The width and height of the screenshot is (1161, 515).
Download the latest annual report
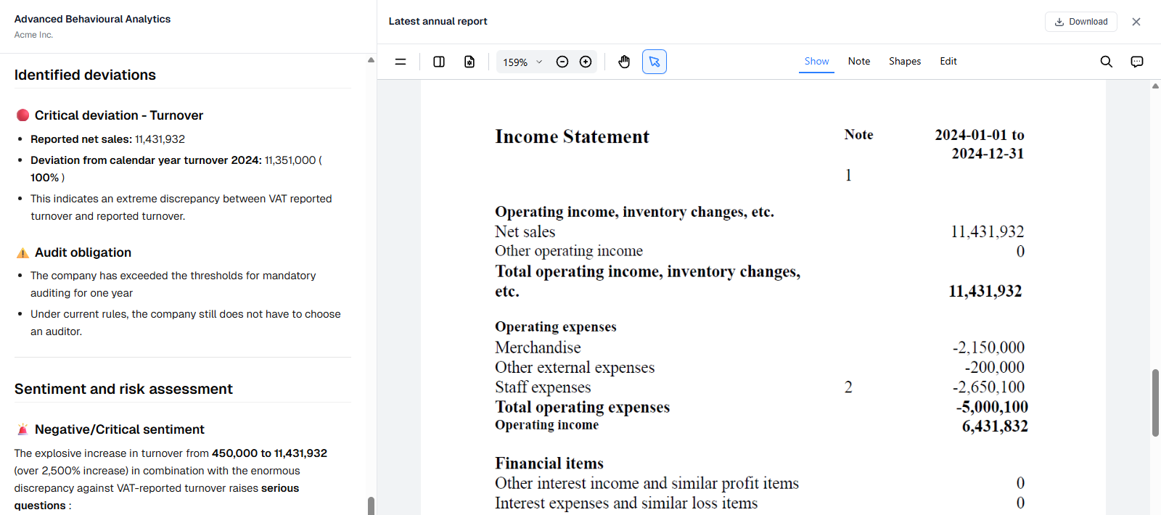1081,22
